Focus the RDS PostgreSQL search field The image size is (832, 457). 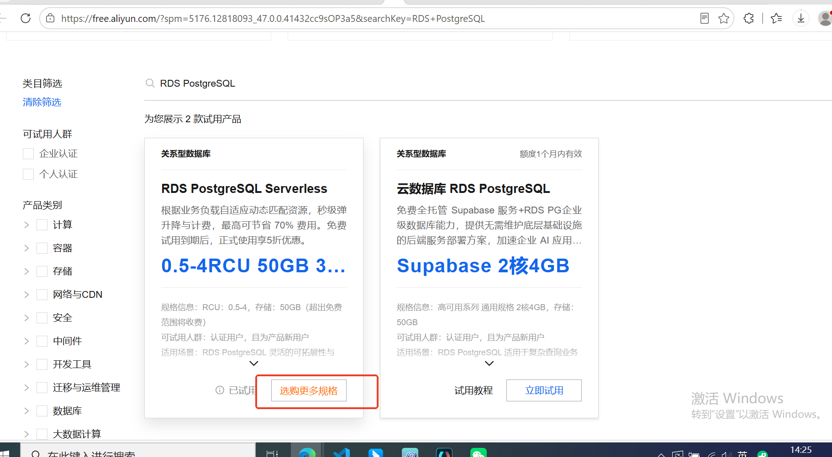[488, 83]
